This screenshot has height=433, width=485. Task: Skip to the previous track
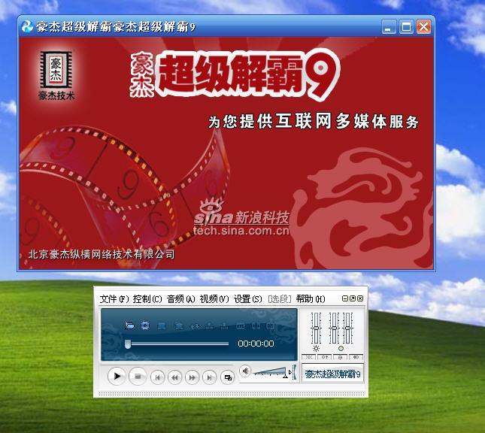coord(157,377)
